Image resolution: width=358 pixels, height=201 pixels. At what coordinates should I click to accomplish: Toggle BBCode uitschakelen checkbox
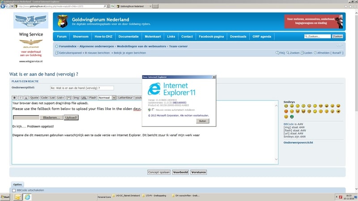14,190
